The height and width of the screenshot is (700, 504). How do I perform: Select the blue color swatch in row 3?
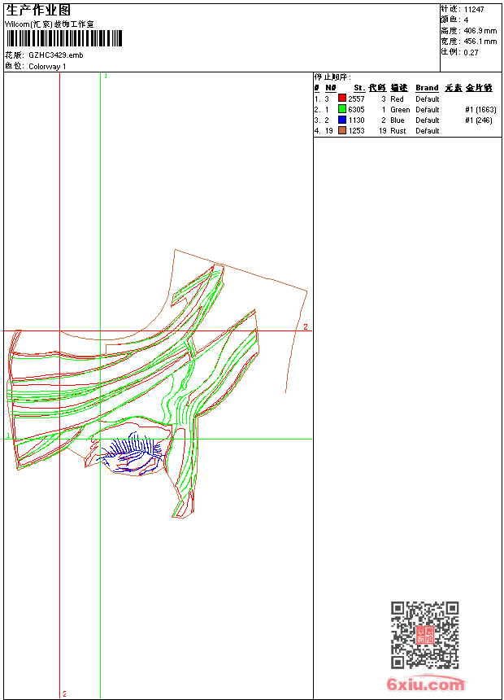point(342,120)
